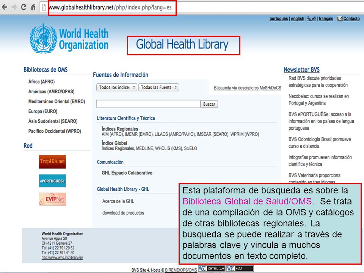Screen dimensions: 364x273
Task: Open Américas (AMRO/OPAS) library link
Action: (x=51, y=91)
